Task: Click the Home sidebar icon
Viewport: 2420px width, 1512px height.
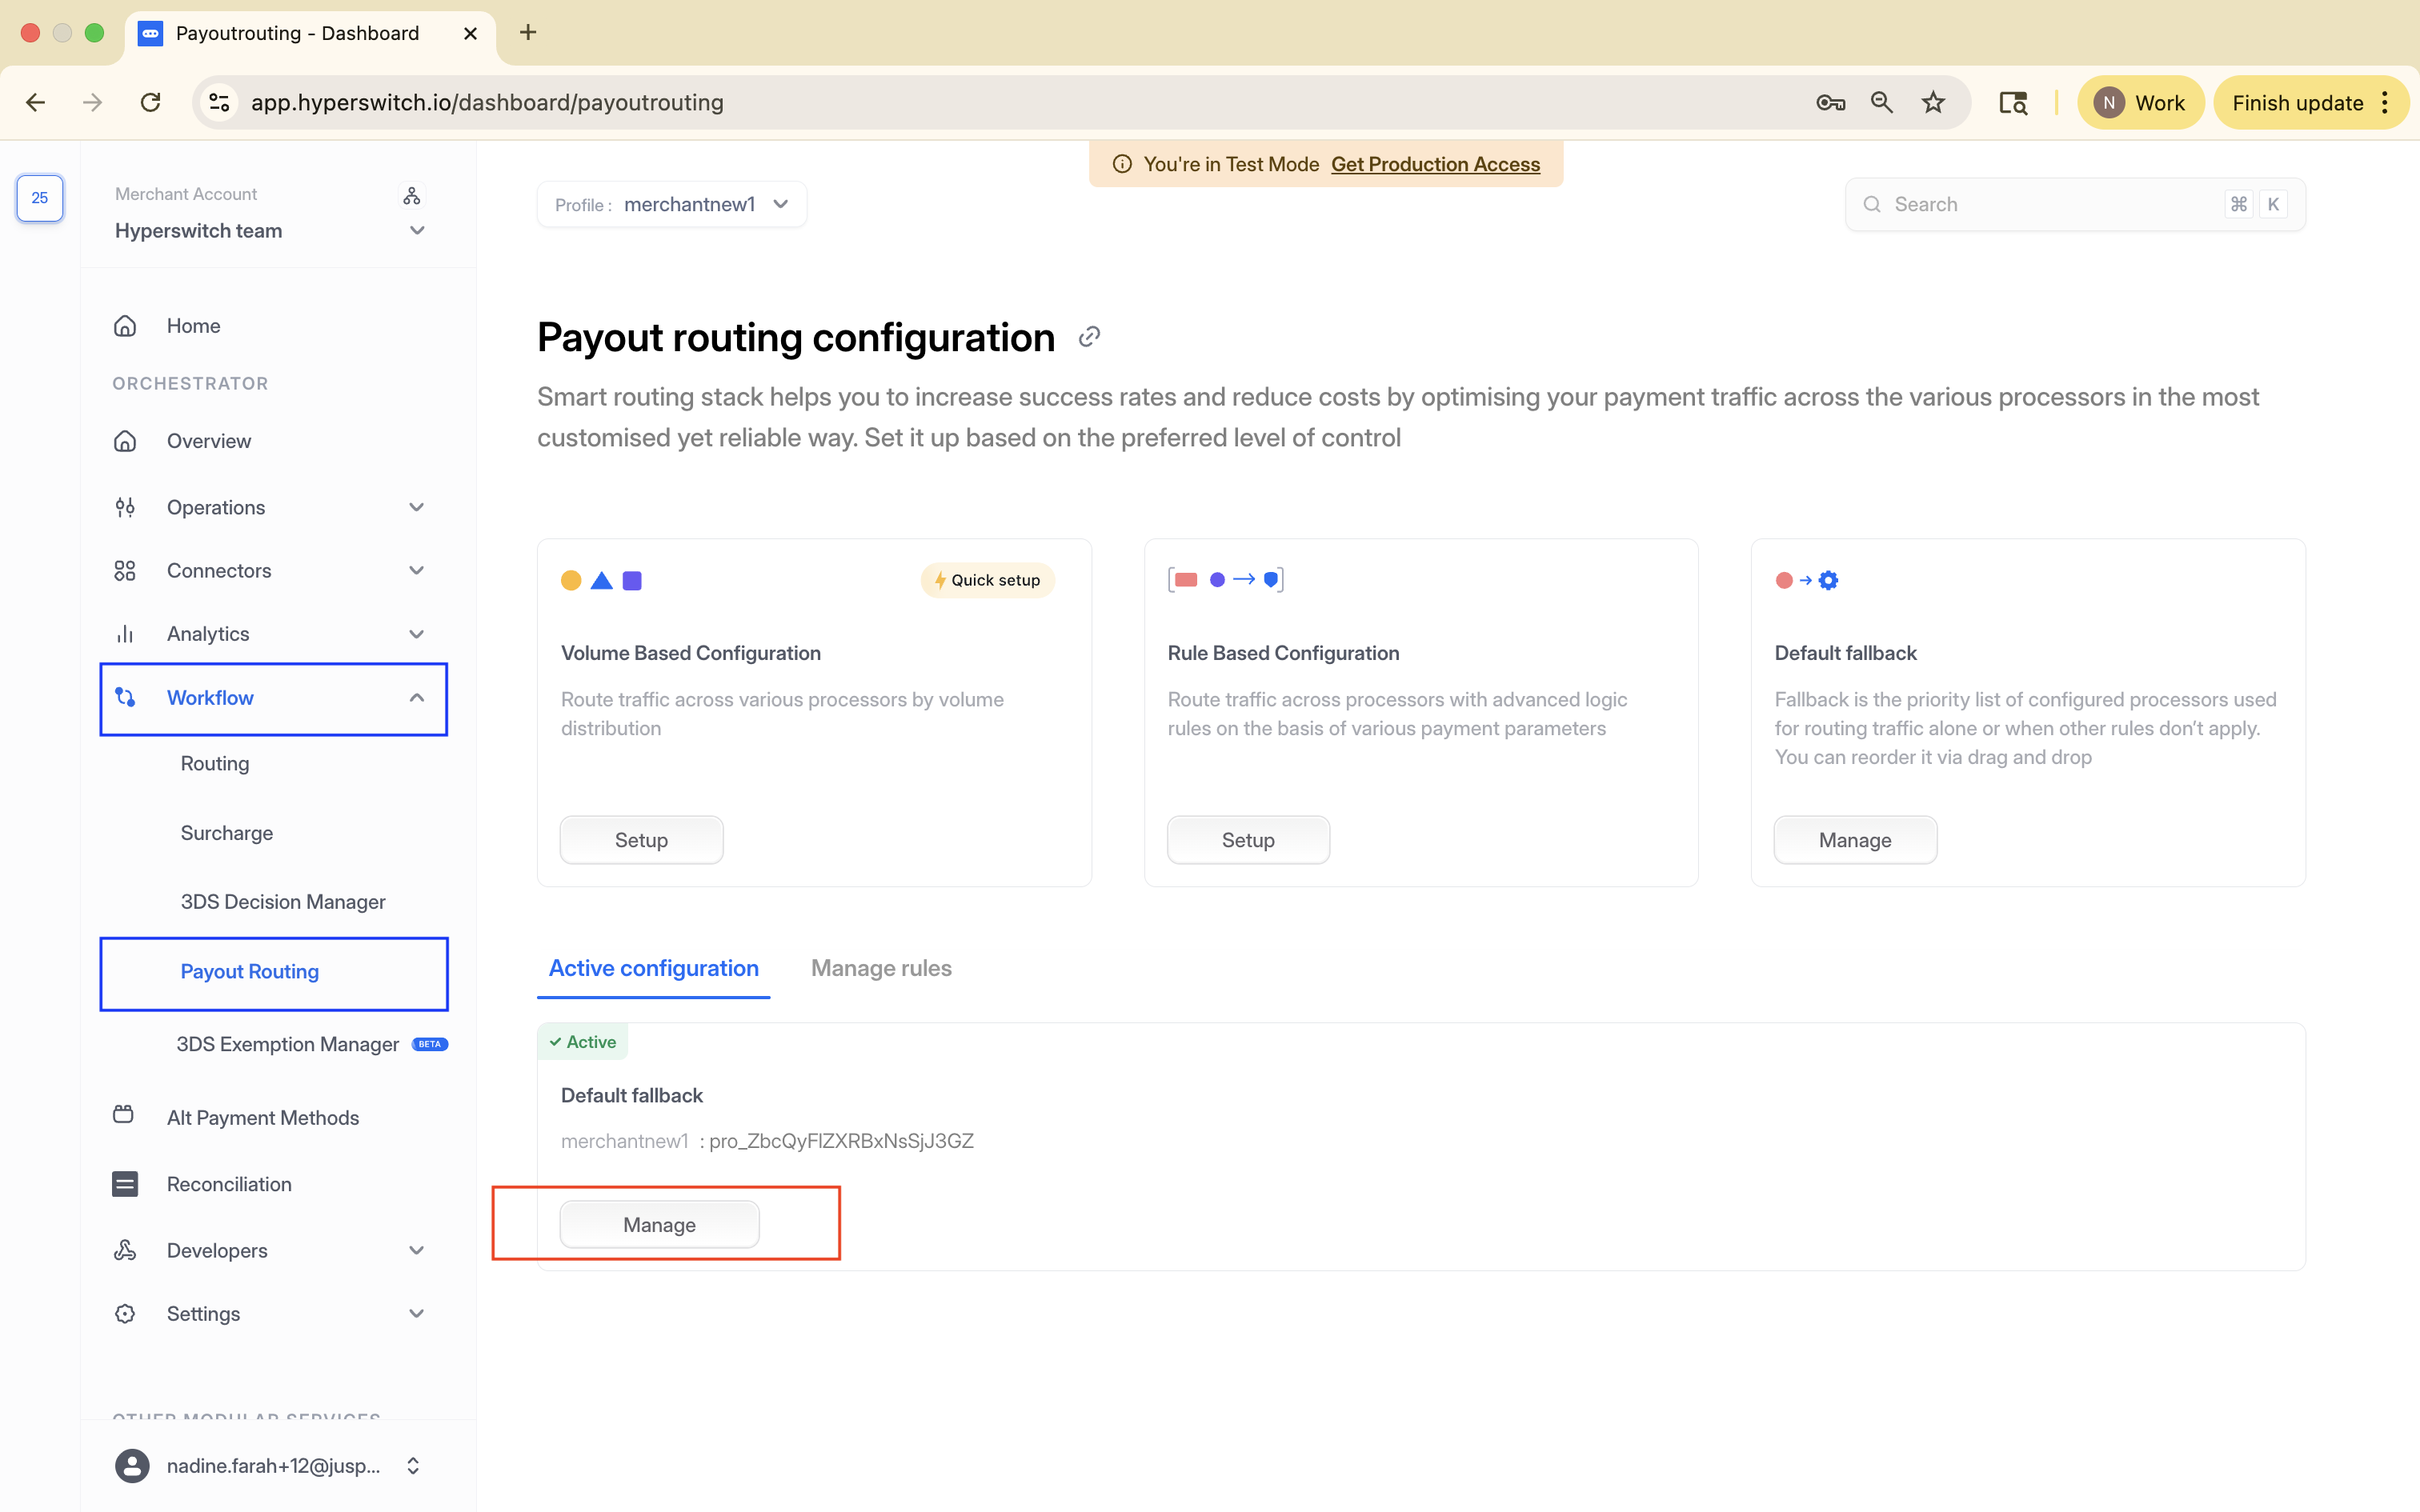Action: point(125,326)
